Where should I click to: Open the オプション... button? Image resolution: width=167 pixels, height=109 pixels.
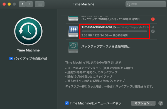(x=143, y=103)
